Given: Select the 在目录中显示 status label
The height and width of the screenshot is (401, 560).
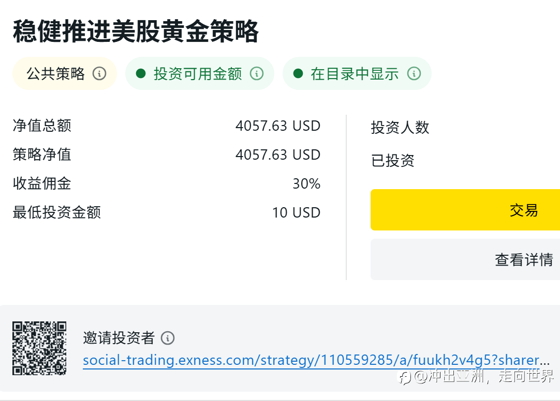Looking at the screenshot, I should click(x=355, y=74).
